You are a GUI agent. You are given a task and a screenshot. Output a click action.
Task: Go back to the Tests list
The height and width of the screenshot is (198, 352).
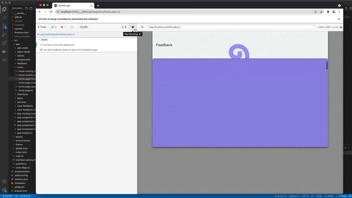(42, 27)
